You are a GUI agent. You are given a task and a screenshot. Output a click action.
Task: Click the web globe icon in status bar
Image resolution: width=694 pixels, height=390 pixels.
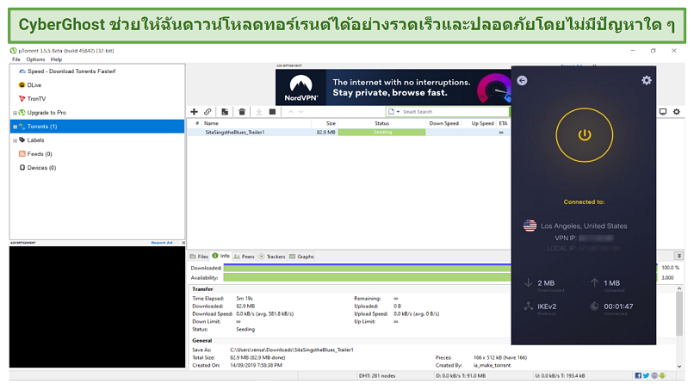coord(654,375)
